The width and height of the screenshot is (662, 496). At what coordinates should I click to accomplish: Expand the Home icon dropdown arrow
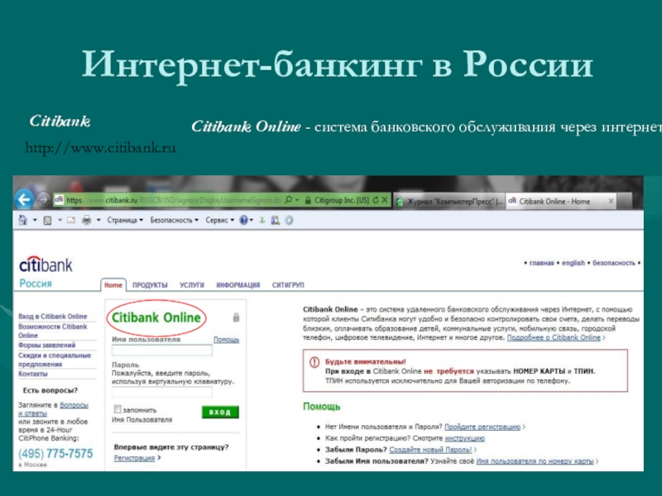(35, 220)
